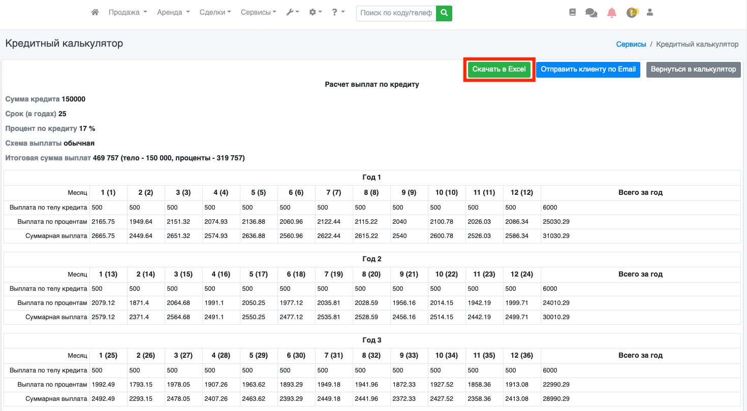Screen dimensions: 747x411
Task: Open the user profile icon
Action: [x=649, y=13]
